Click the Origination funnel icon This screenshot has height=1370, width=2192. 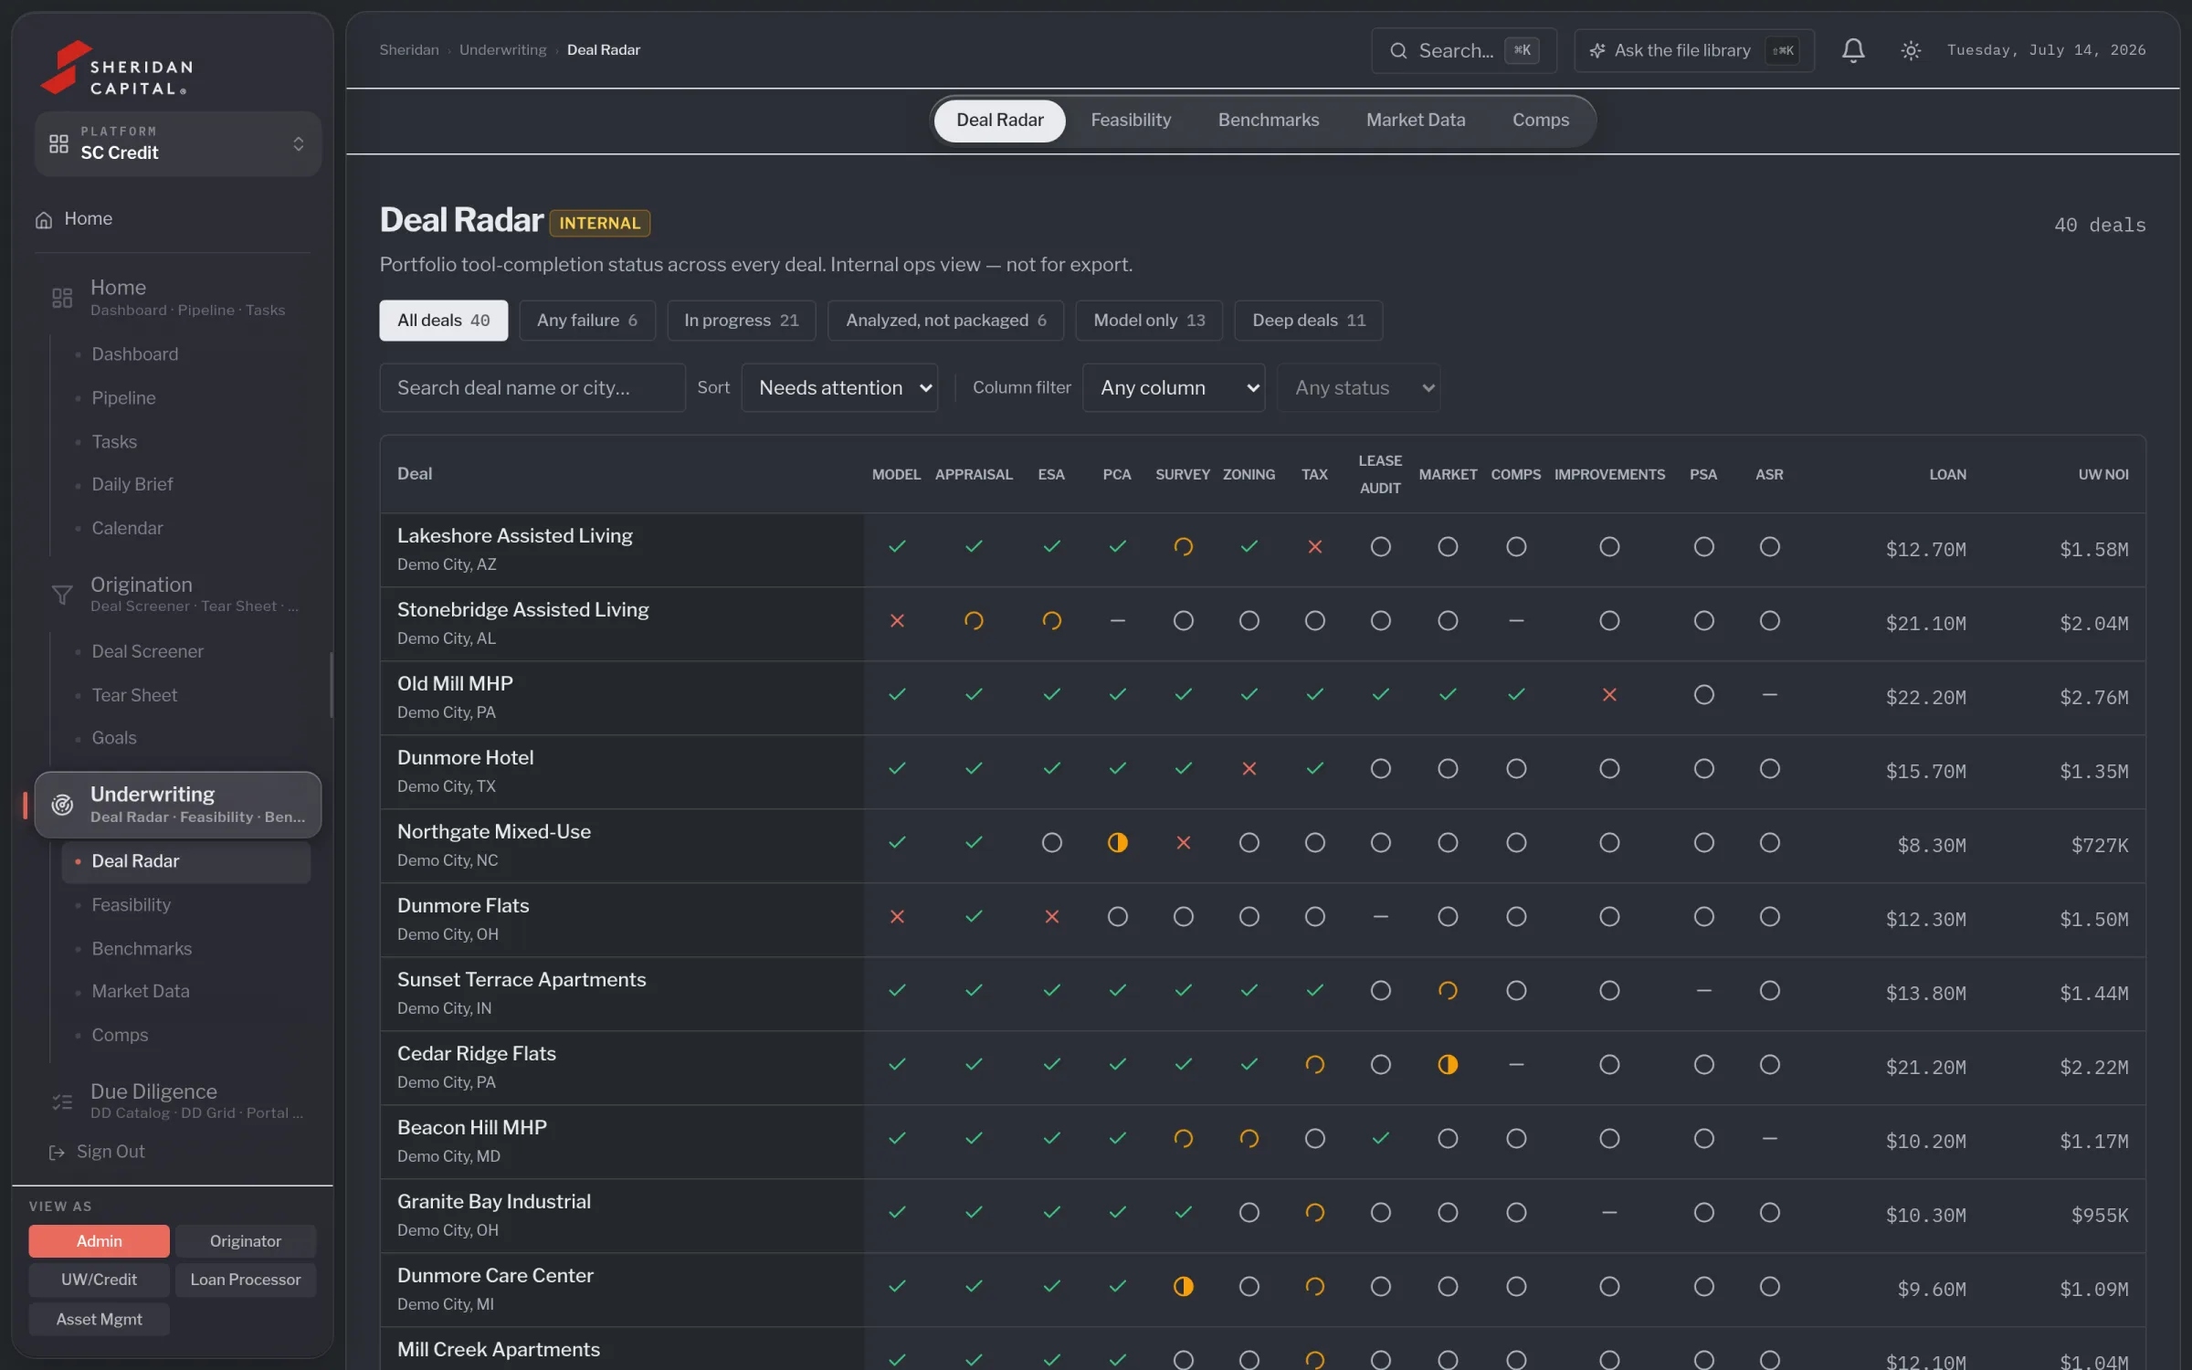coord(61,595)
